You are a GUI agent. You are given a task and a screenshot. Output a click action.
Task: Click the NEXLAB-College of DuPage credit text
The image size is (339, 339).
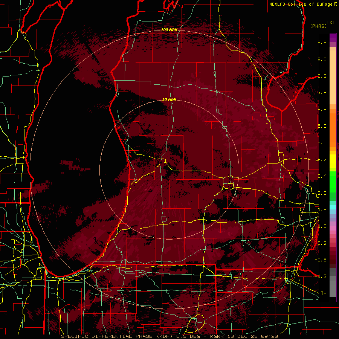click(x=301, y=4)
